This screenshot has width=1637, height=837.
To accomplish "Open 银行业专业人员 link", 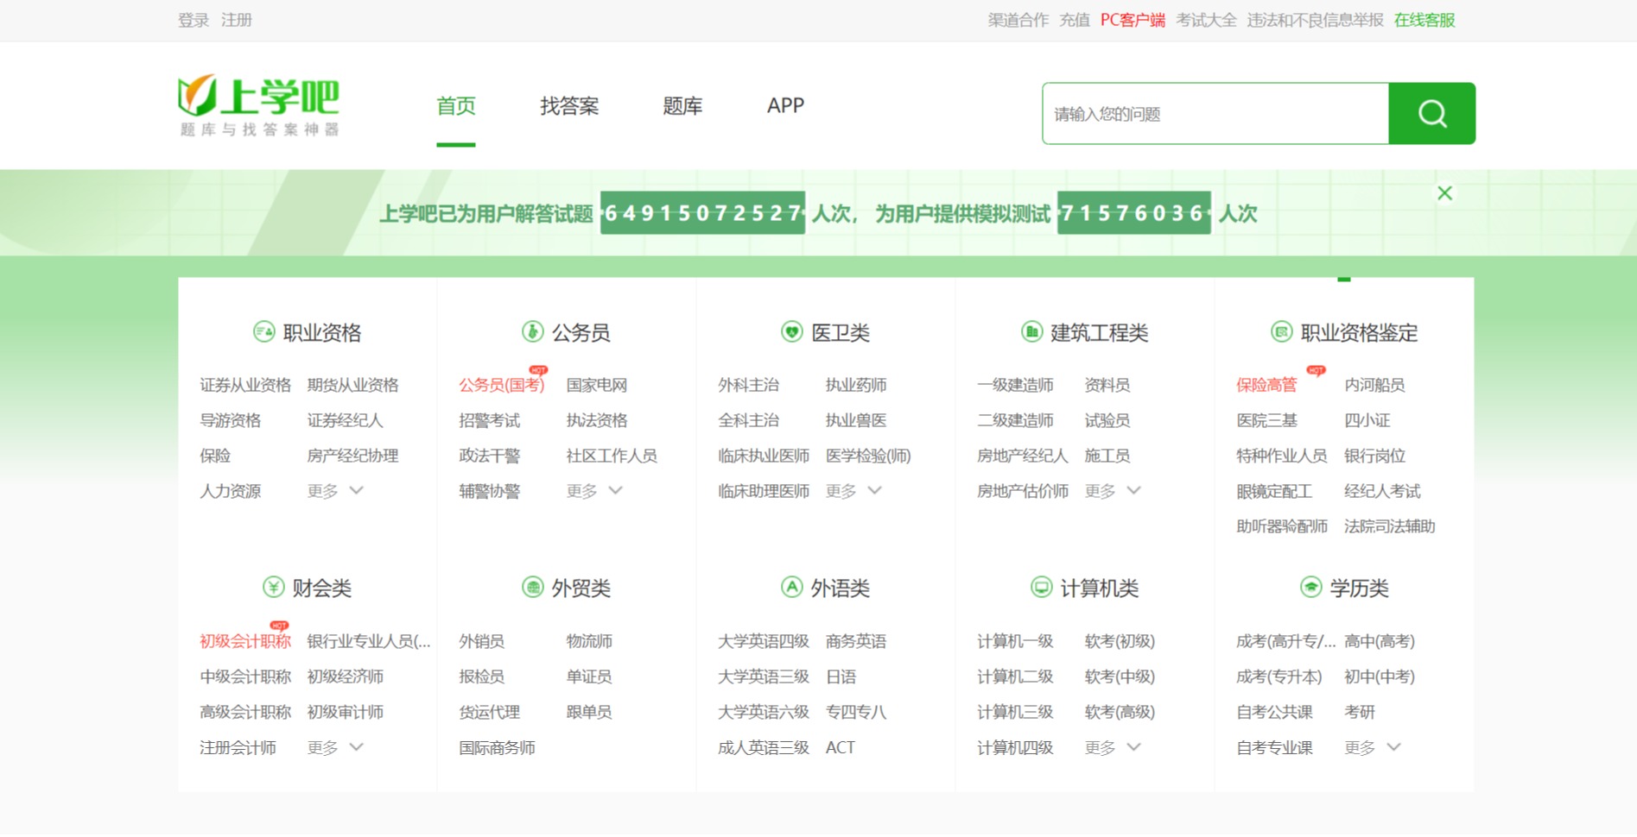I will point(369,641).
